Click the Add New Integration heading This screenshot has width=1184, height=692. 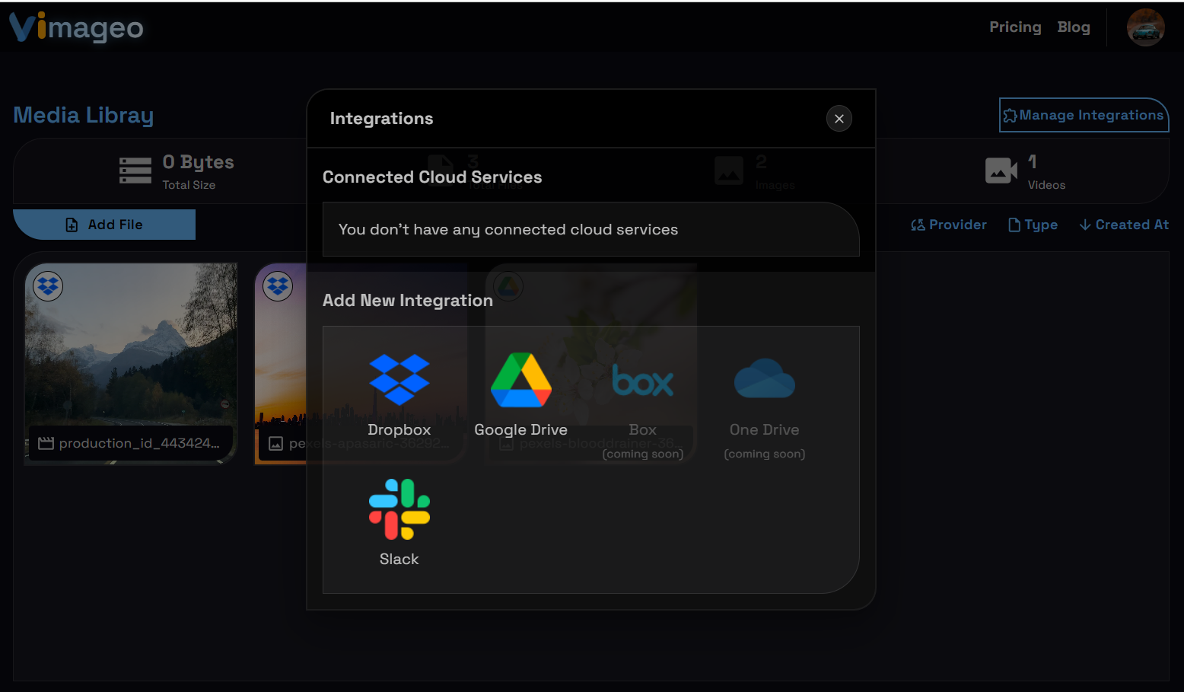pos(408,301)
